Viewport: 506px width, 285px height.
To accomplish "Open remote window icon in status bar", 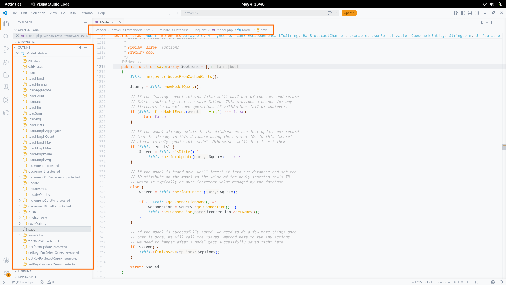I will pos(5,282).
